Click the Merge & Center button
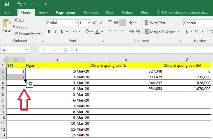This screenshot has height=139, width=213. coord(160,32)
